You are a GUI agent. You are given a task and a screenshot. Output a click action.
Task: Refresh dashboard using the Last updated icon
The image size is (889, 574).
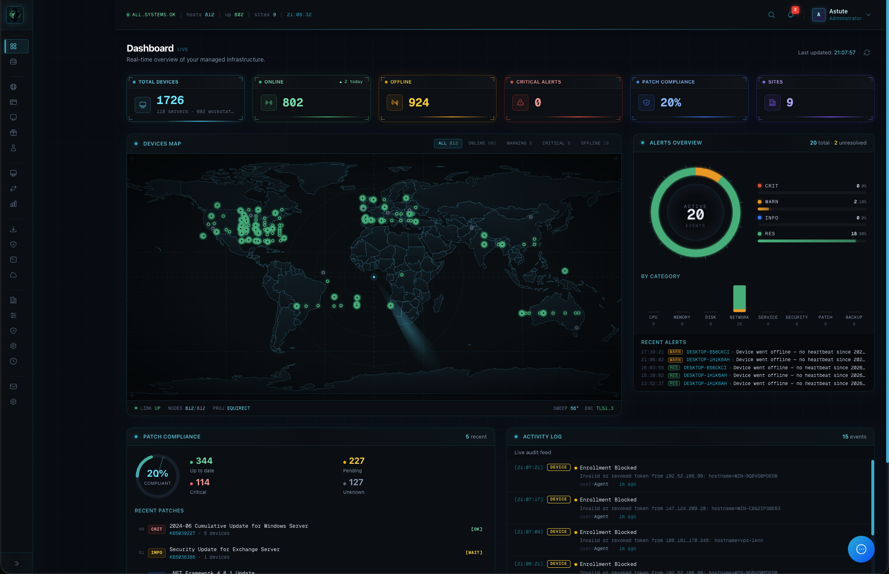pos(867,52)
